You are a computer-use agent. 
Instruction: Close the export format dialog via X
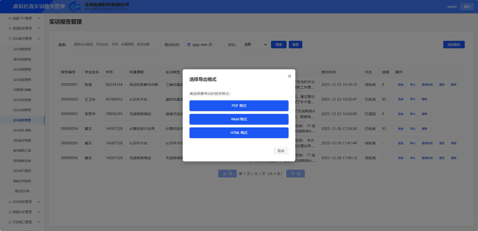(x=289, y=76)
